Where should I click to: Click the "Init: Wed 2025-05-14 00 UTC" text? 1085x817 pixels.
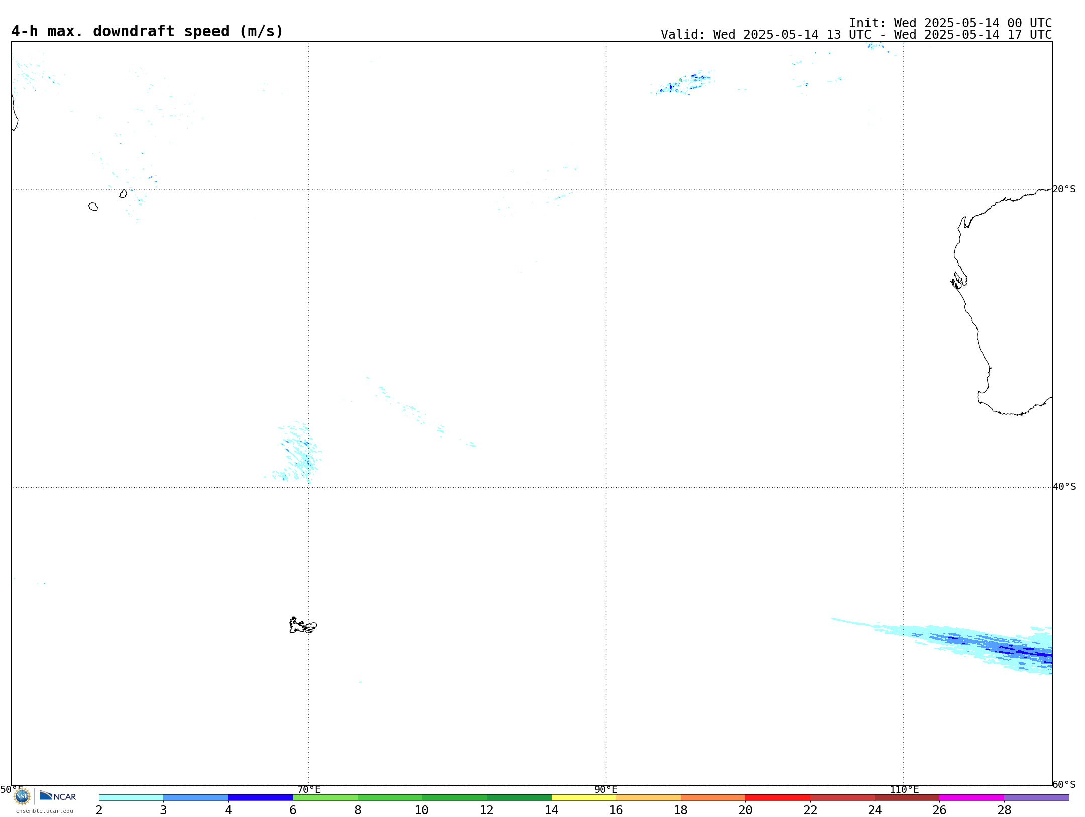click(x=950, y=23)
